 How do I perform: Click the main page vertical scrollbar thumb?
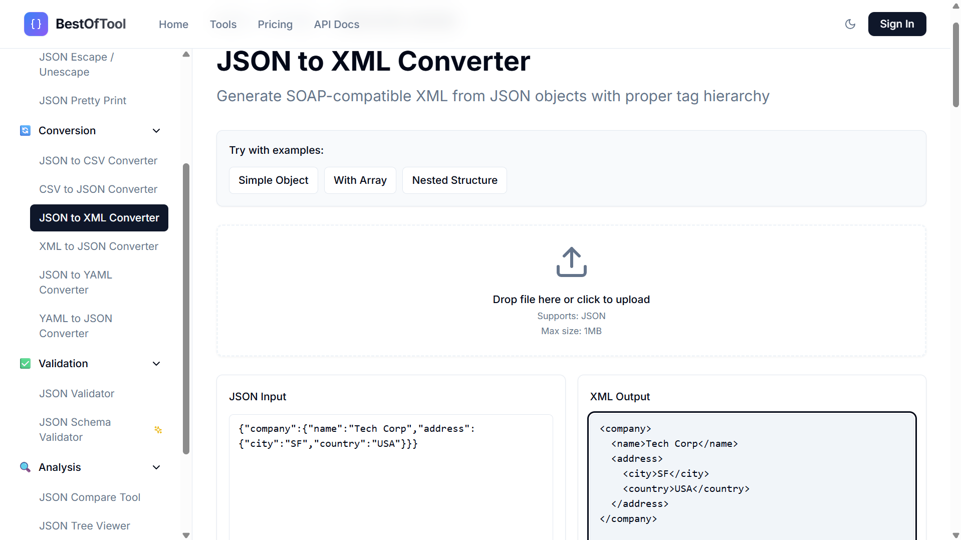(955, 65)
